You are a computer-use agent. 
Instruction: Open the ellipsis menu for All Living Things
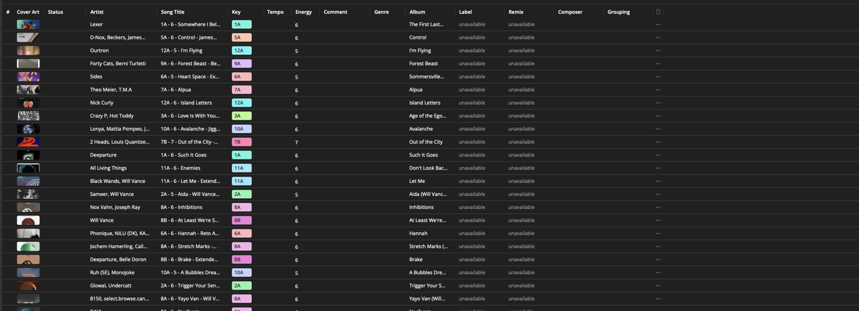[x=658, y=168]
